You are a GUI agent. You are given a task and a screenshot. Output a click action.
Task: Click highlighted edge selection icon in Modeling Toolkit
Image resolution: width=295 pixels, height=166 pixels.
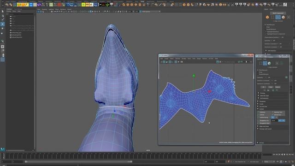coord(278,18)
